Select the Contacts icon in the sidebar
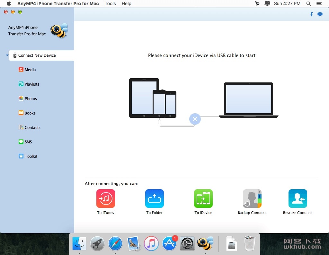The image size is (329, 255). point(21,127)
